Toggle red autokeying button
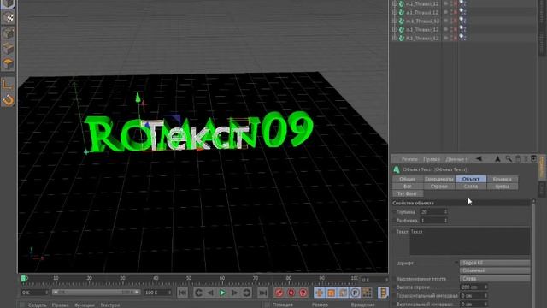The width and height of the screenshot is (547, 308). pyautogui.click(x=291, y=293)
